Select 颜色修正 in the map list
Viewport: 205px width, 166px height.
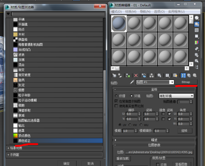tap(58, 141)
